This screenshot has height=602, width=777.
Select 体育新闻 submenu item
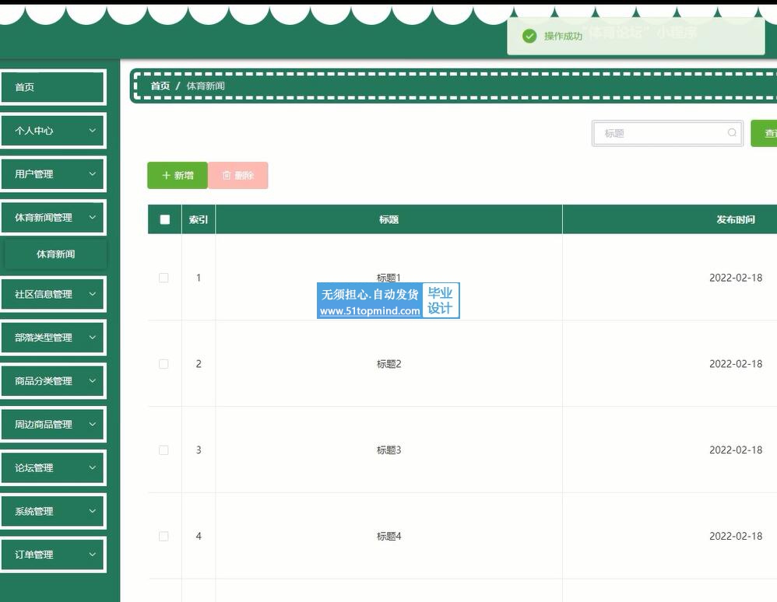point(55,254)
